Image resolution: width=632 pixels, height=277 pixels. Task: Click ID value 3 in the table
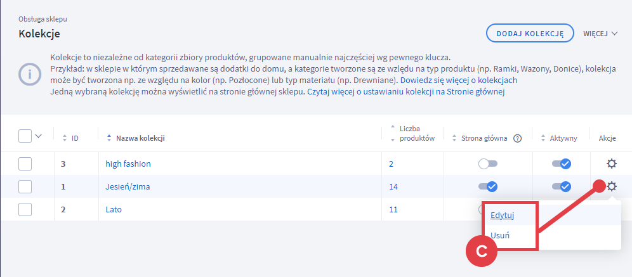[x=63, y=164]
